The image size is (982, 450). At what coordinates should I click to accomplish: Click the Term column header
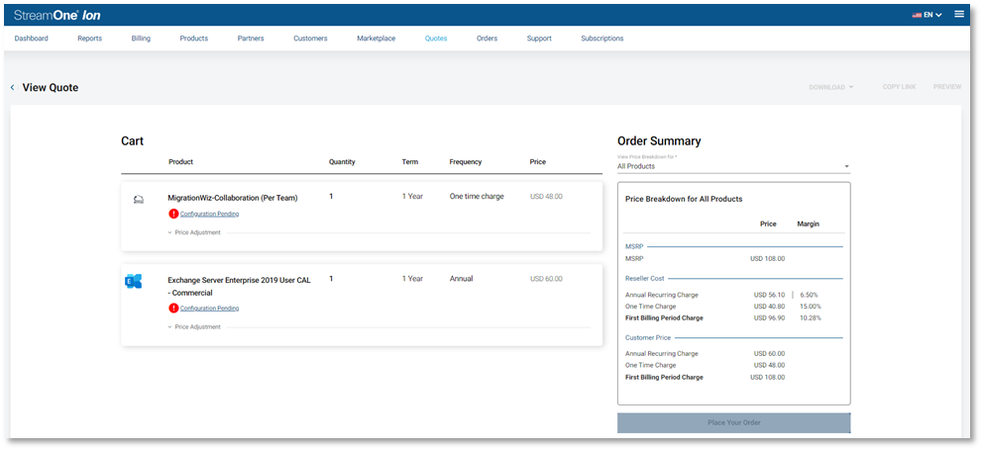click(409, 162)
